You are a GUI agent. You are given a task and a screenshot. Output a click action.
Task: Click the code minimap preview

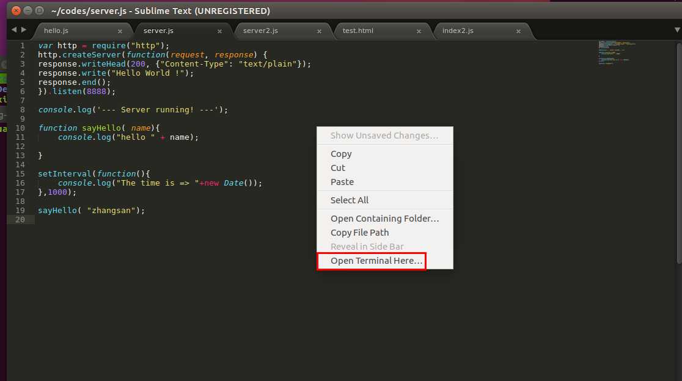click(x=617, y=52)
